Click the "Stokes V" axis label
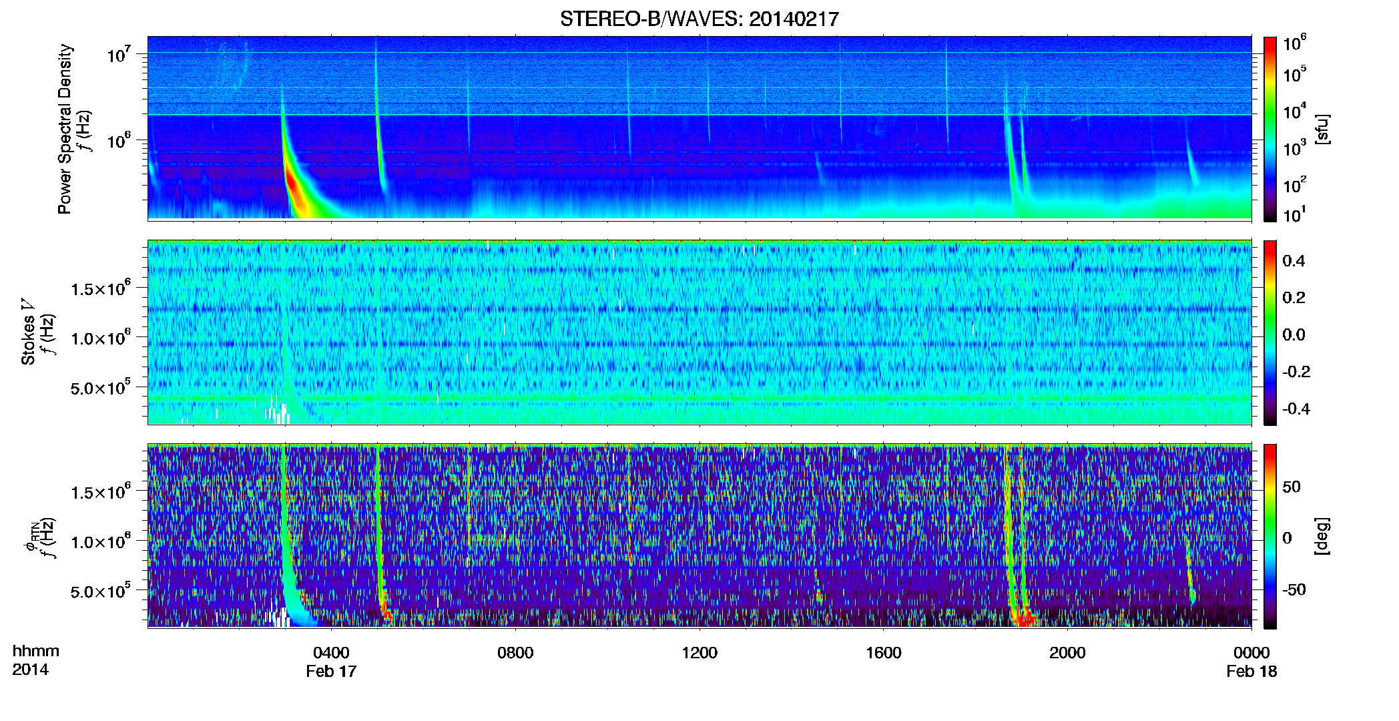This screenshot has width=1399, height=721. [28, 331]
